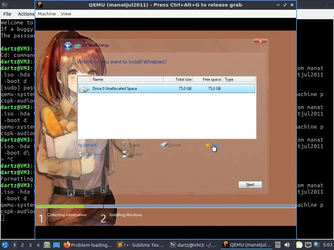Viewport: 334px width, 250px height.
Task: Click the blue show desktop icon on the taskbar
Action: click(x=56, y=245)
